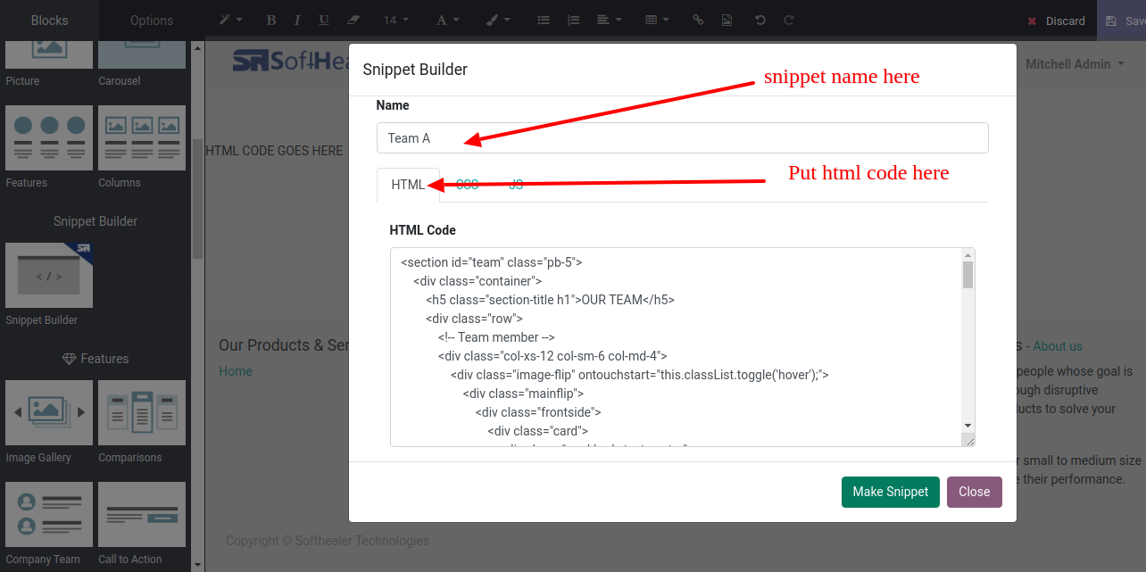1146x572 pixels.
Task: Open the Mitchell Admin user dropdown
Action: 1075,64
